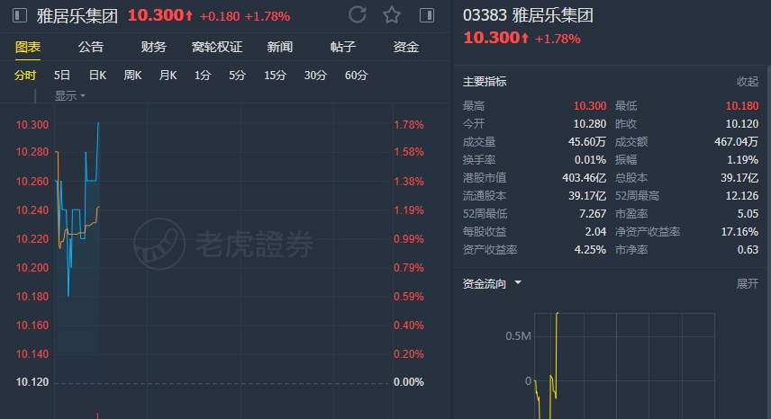Click the 03383 雅居乐集团 title
This screenshot has width=771, height=419.
point(528,15)
